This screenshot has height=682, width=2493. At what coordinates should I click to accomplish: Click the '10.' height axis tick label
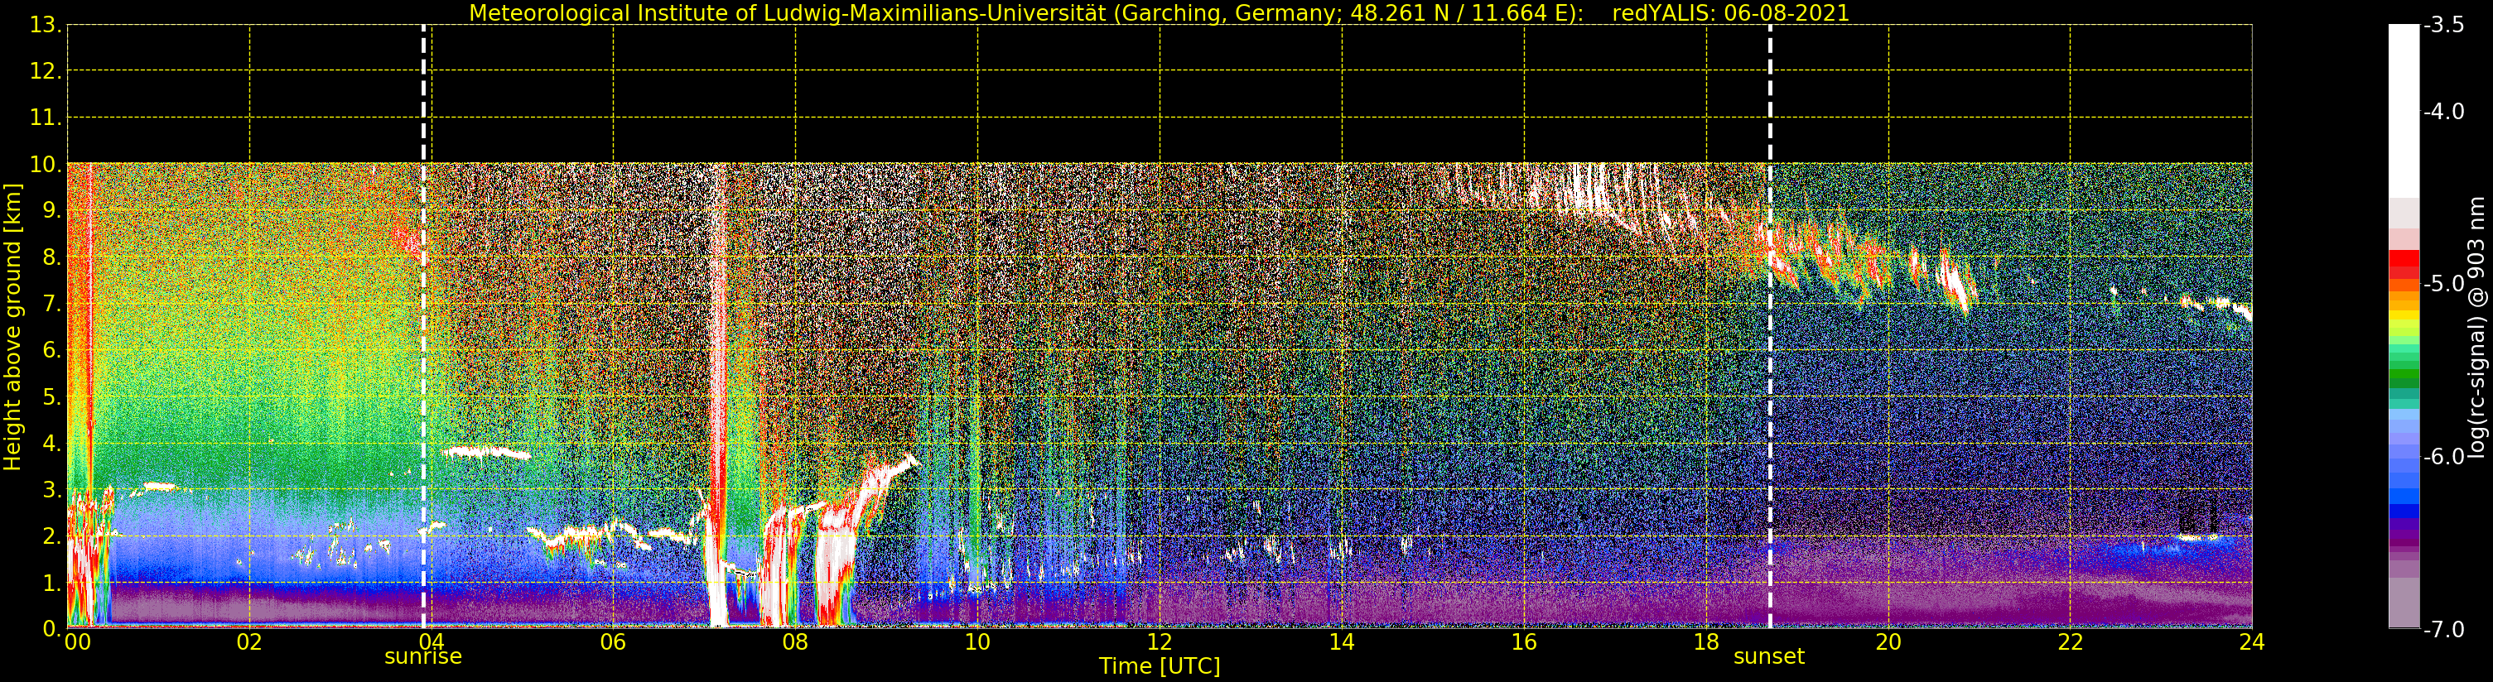click(x=46, y=165)
